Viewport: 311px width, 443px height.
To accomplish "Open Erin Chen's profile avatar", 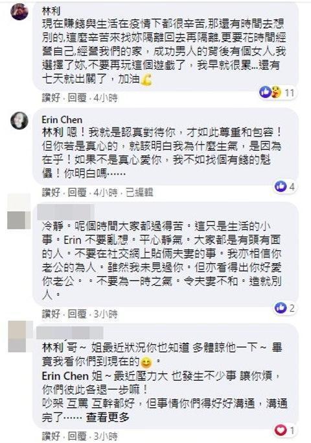I will click(x=19, y=121).
